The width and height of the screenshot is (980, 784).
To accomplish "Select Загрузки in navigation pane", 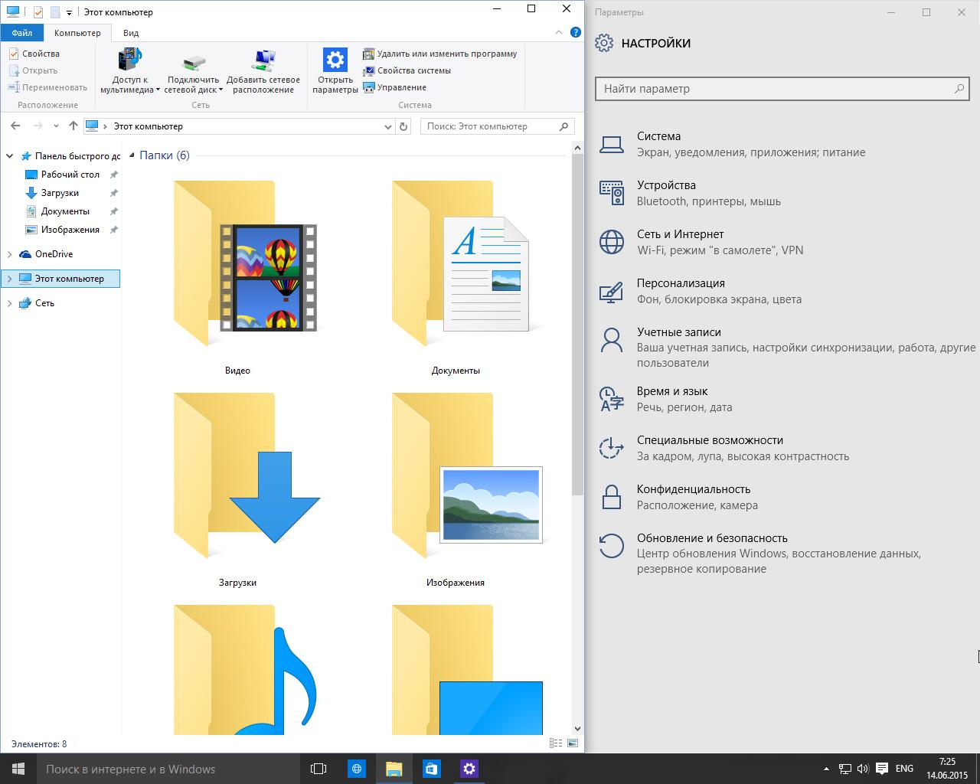I will (60, 193).
